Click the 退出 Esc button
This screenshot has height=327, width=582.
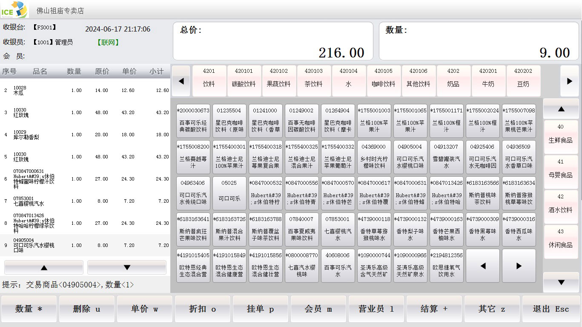[x=550, y=309]
